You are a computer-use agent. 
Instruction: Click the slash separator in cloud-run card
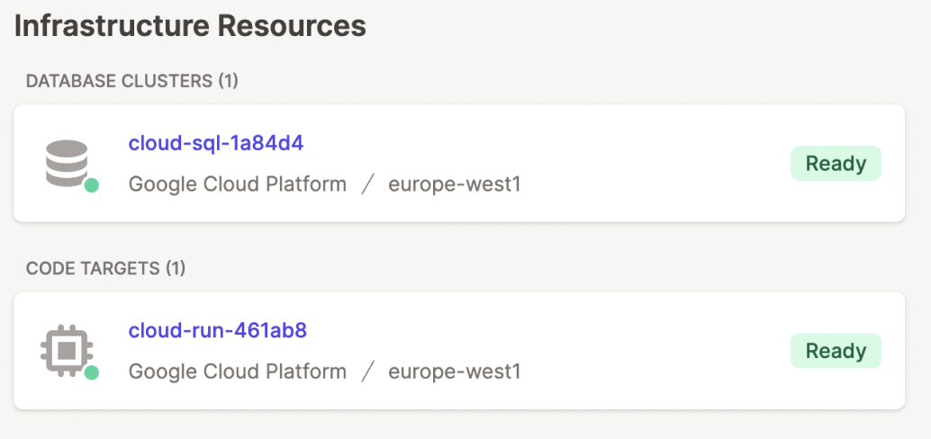(367, 372)
